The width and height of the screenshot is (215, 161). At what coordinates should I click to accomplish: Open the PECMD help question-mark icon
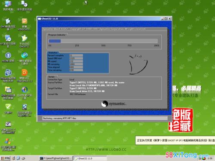pos(8,57)
